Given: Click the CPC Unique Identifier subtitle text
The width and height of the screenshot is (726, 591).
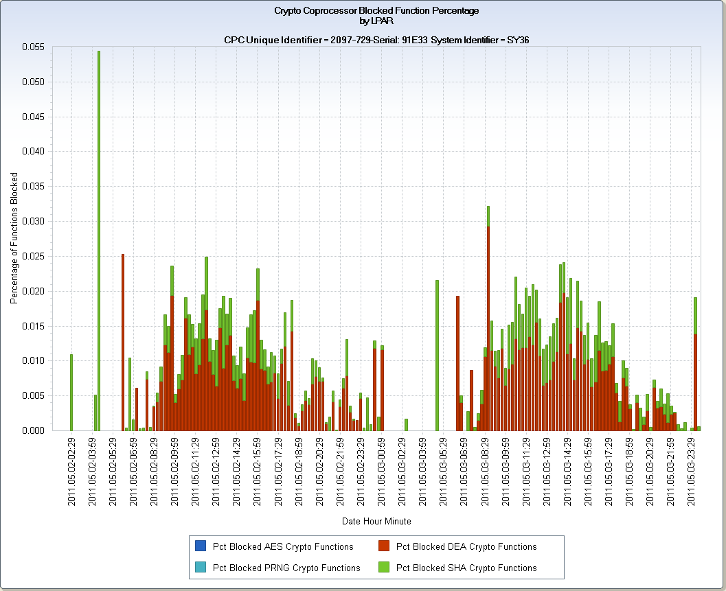Looking at the screenshot, I should click(376, 40).
